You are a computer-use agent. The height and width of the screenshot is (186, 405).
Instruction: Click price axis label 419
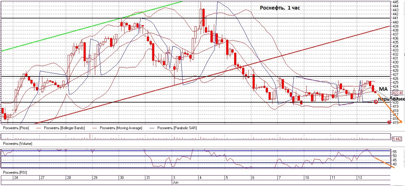point(395,107)
